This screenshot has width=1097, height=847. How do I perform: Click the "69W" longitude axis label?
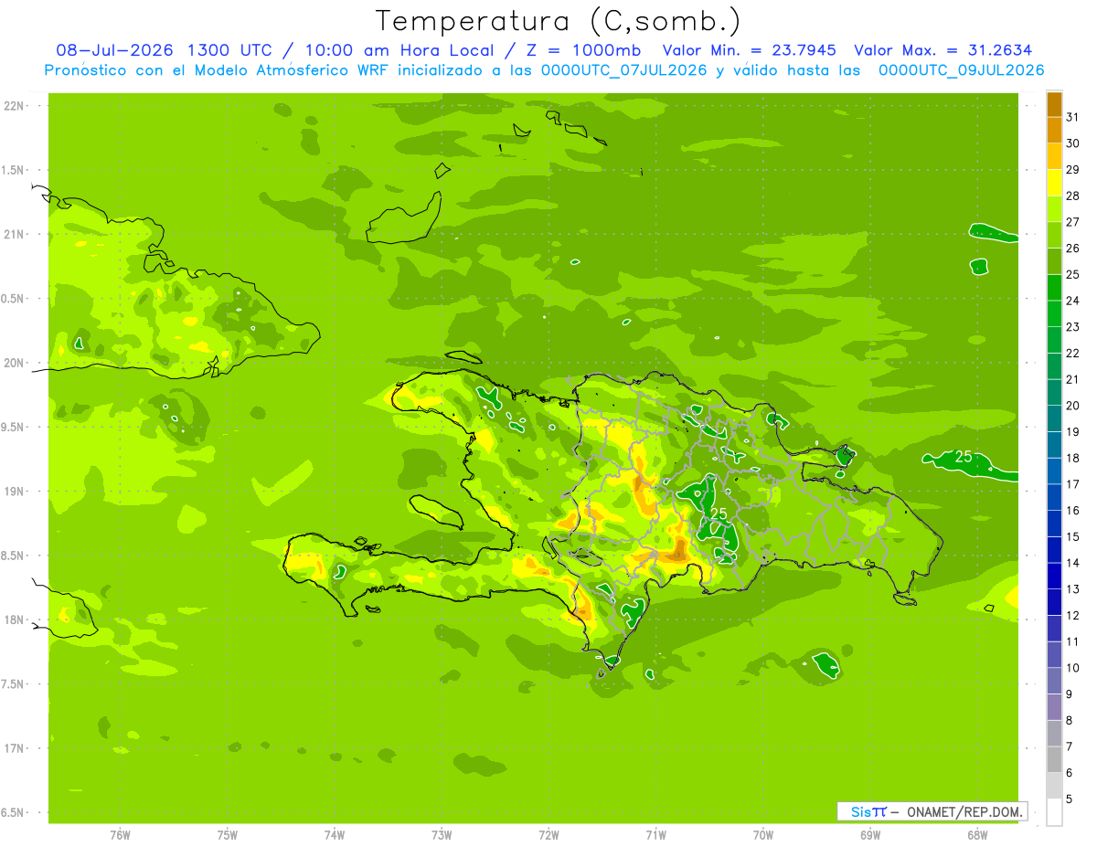[870, 835]
